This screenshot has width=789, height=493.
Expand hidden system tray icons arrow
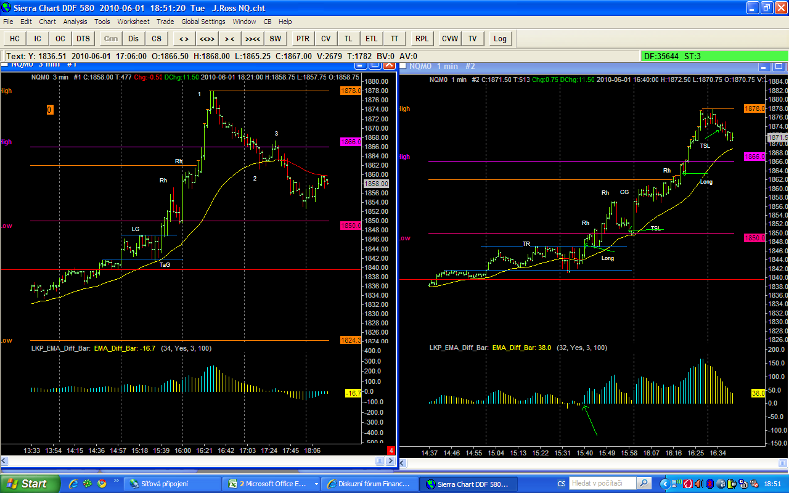pyautogui.click(x=664, y=484)
